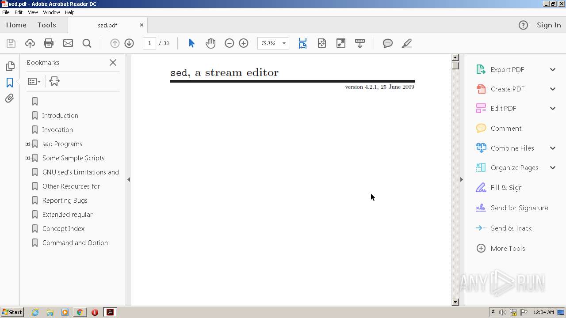Open the read mode keyboard icon
This screenshot has height=318, width=566.
(x=360, y=43)
